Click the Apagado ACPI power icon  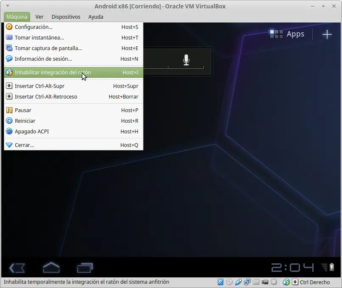click(9, 131)
